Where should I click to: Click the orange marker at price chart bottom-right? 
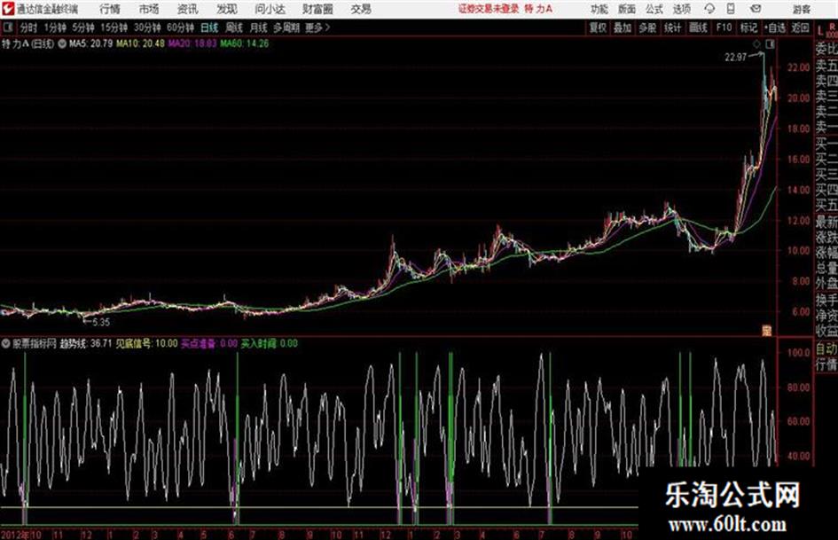pos(767,331)
